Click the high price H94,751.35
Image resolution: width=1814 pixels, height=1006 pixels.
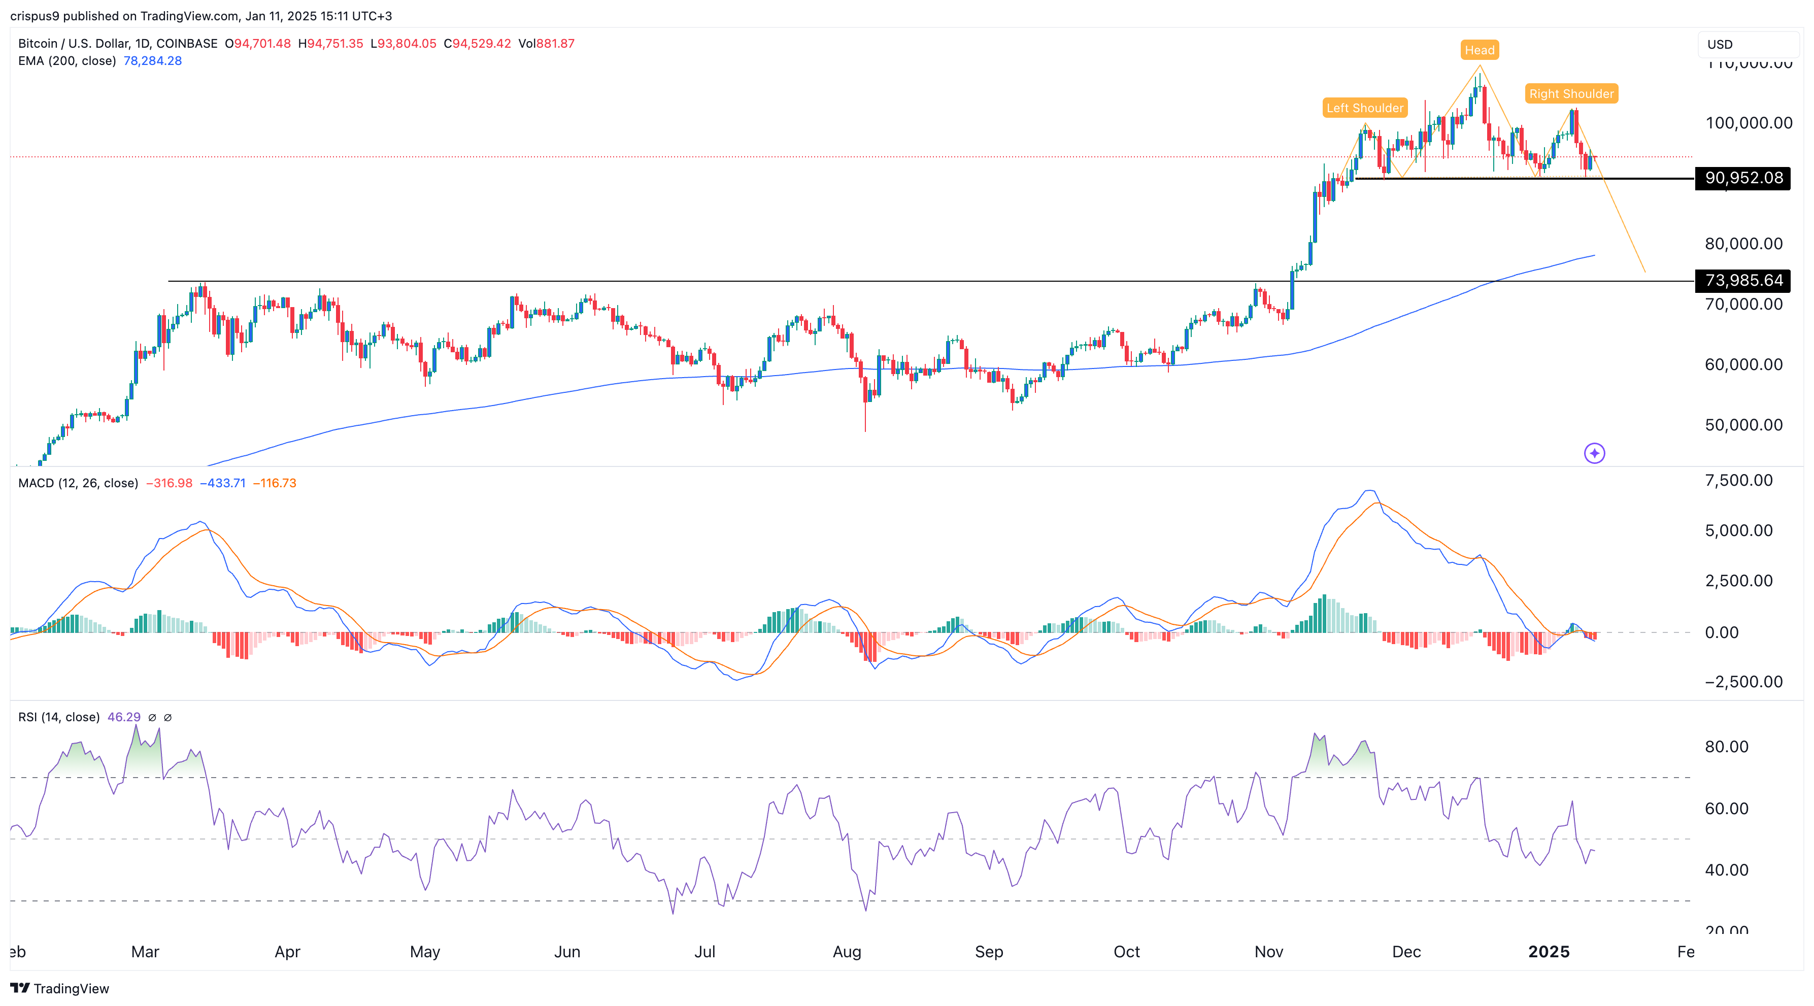click(x=331, y=44)
